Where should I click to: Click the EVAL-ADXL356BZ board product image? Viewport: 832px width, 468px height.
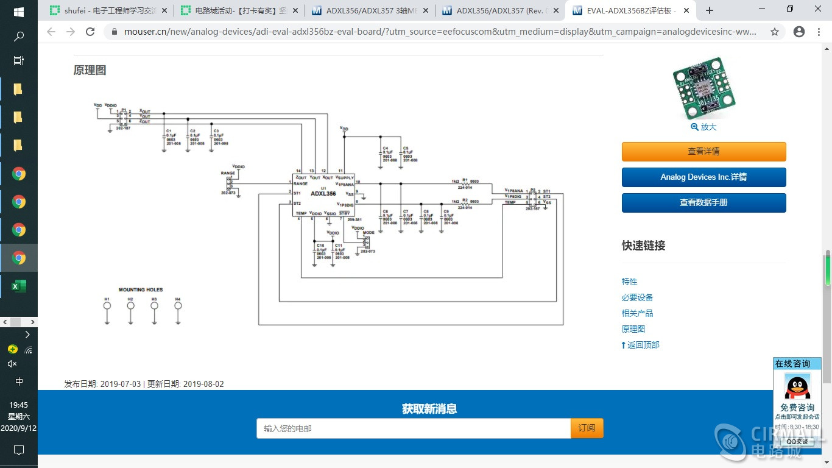tap(703, 88)
